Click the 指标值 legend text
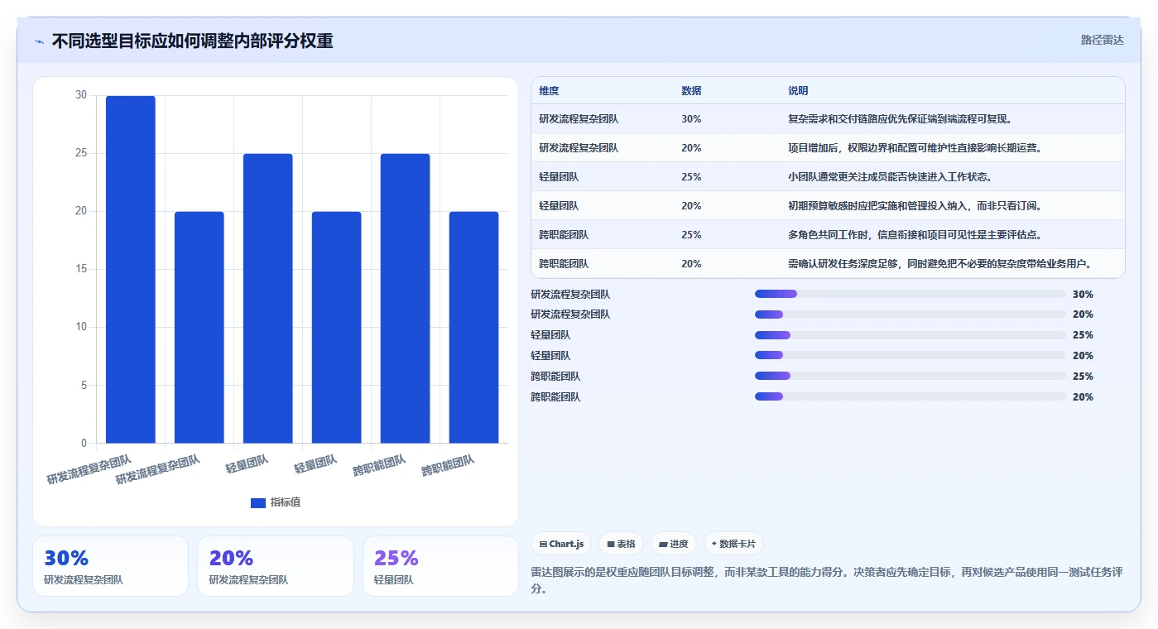The width and height of the screenshot is (1158, 629). (286, 502)
